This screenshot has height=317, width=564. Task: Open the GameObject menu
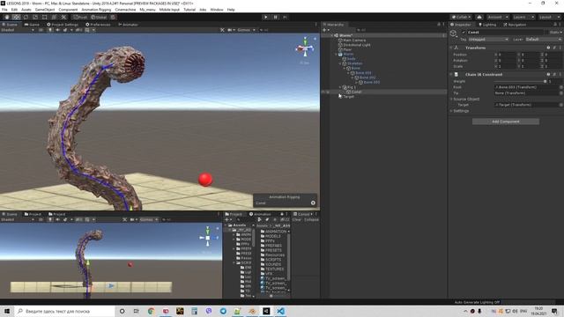(45, 10)
